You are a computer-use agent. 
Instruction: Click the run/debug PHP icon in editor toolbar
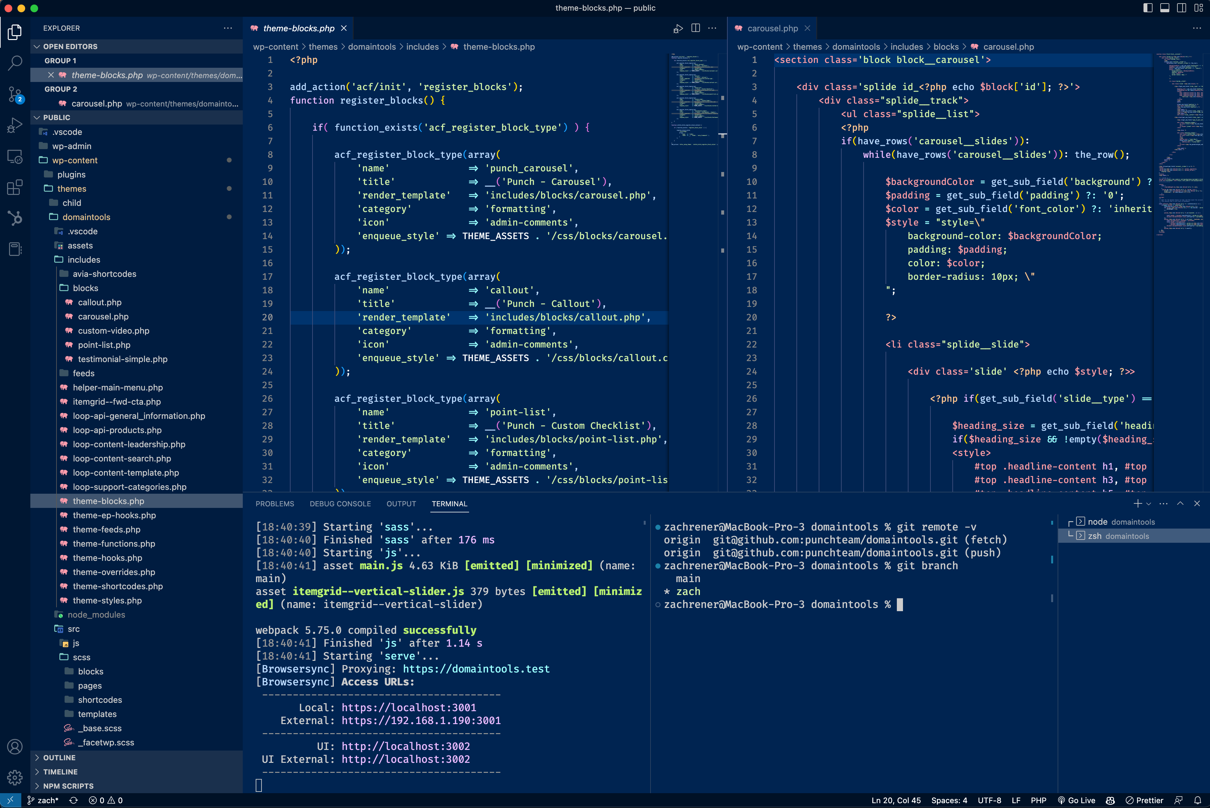coord(678,28)
